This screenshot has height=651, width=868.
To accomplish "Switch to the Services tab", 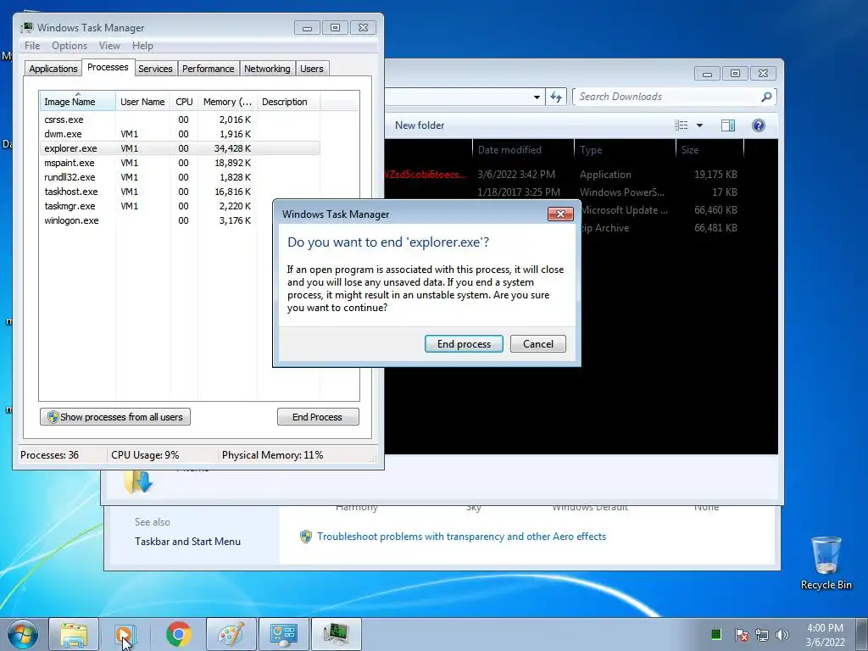I will click(155, 69).
